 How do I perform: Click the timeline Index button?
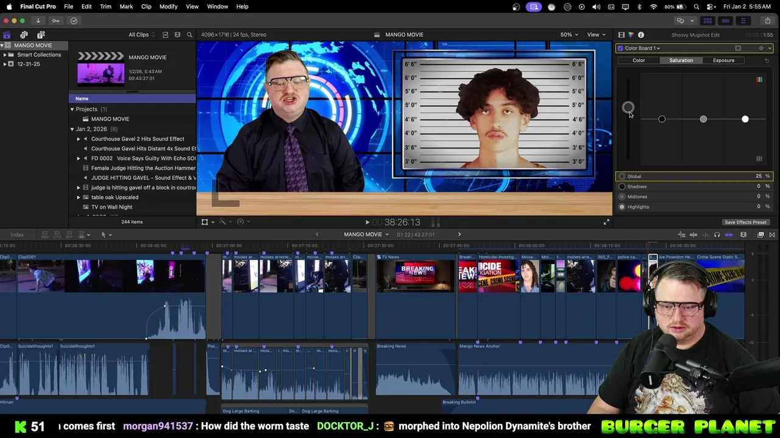pyautogui.click(x=17, y=234)
